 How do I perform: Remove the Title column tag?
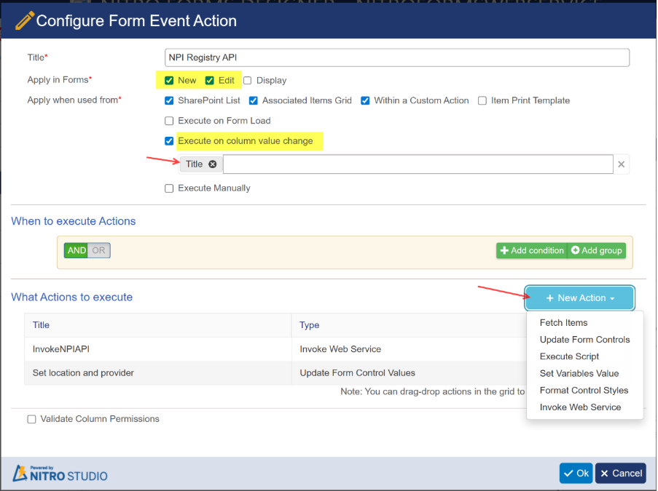tap(213, 164)
